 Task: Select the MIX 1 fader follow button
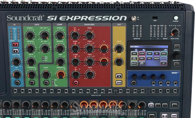[x=15, y=91]
